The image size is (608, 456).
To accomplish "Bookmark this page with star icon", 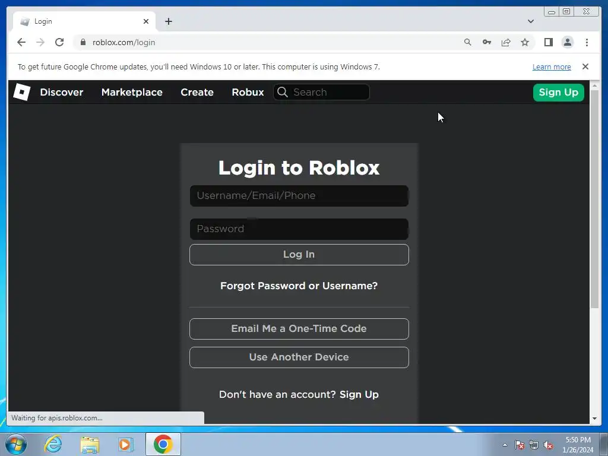I will (x=525, y=42).
